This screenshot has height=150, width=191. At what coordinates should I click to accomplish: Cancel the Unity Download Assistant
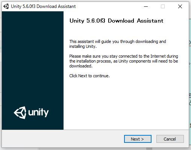coord(170,139)
